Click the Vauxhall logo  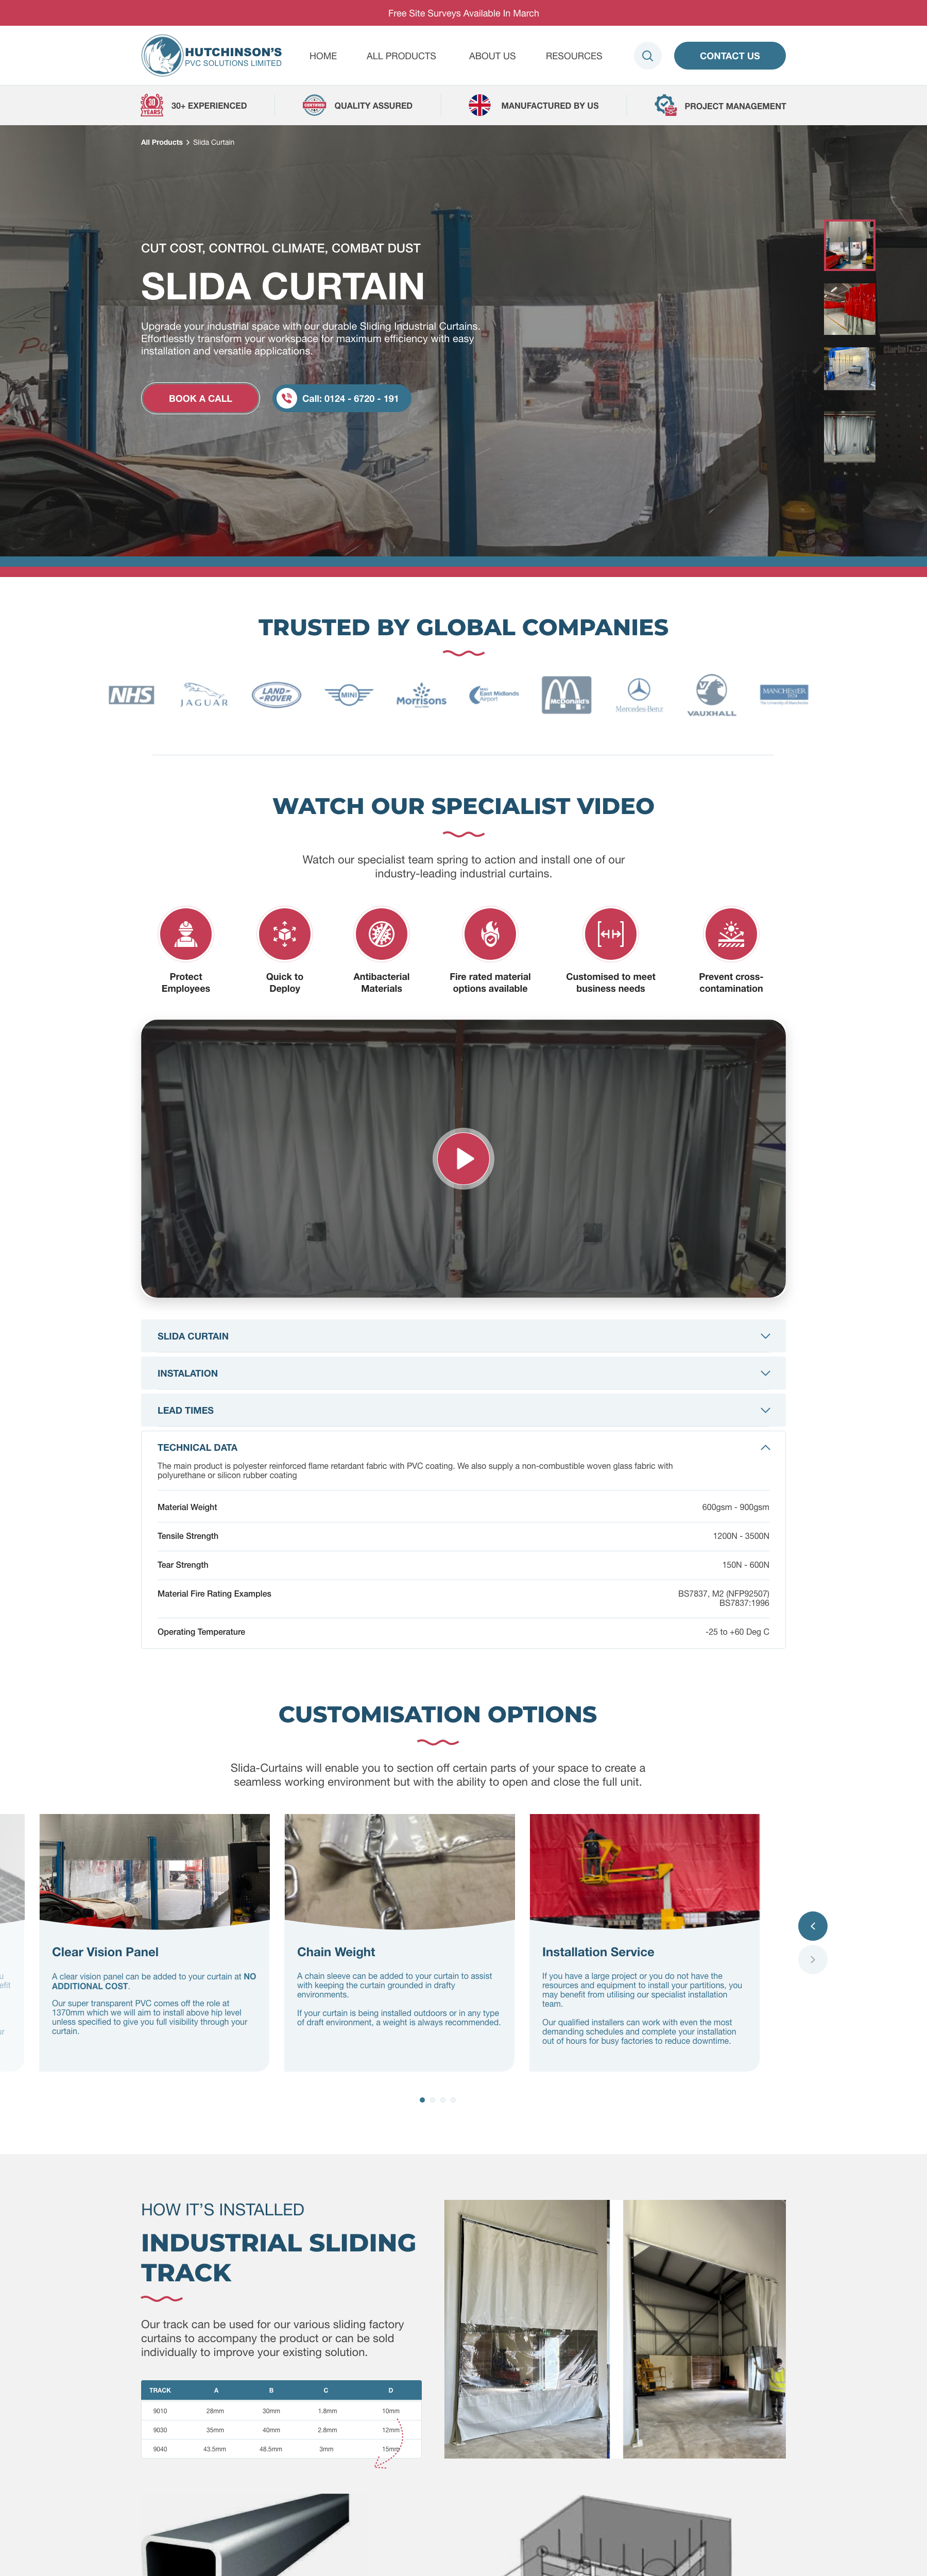point(711,695)
